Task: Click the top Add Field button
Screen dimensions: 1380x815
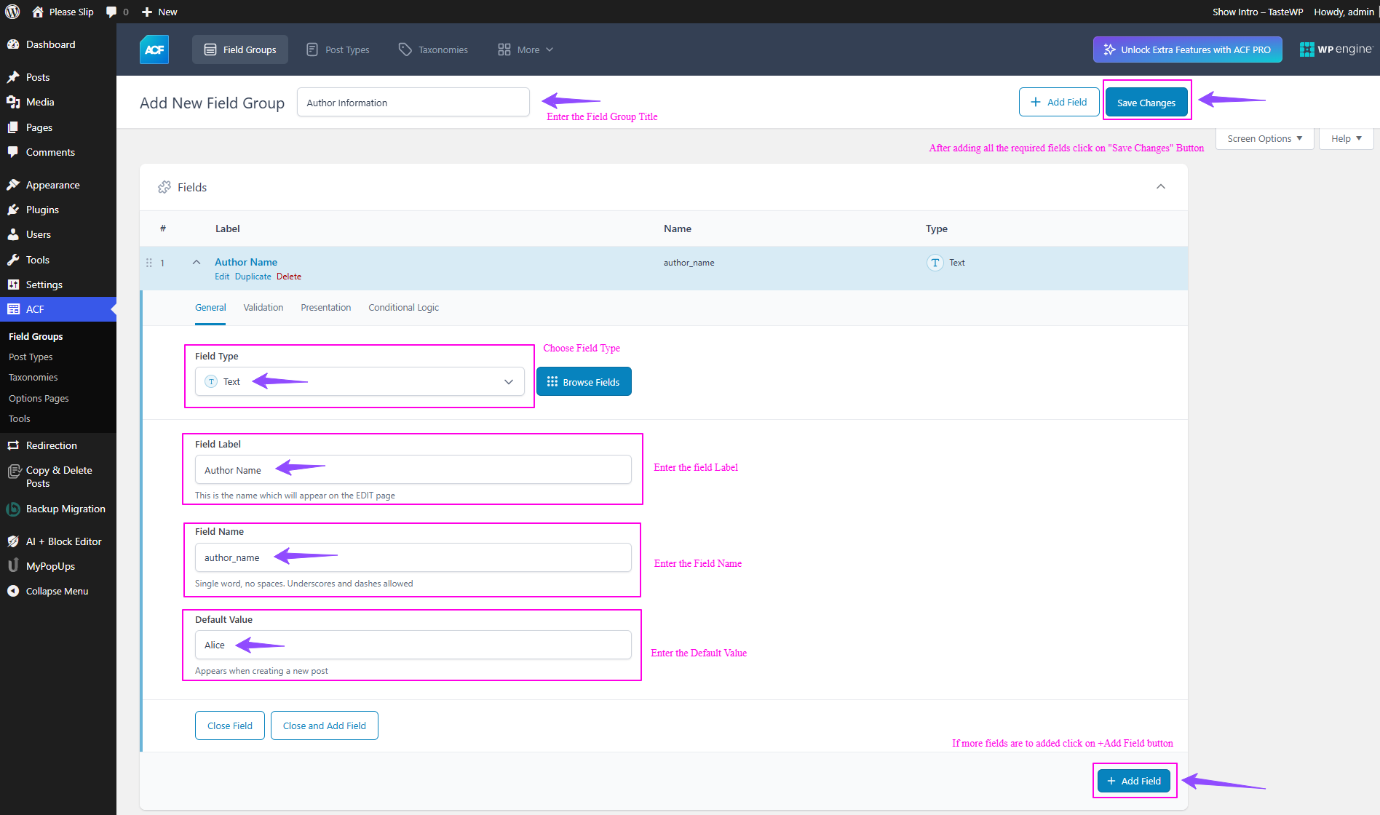Action: pyautogui.click(x=1059, y=102)
